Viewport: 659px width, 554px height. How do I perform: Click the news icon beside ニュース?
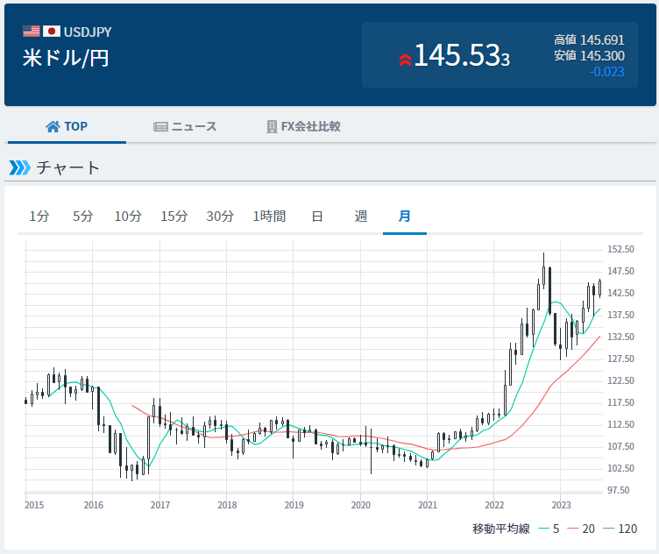[x=160, y=126]
